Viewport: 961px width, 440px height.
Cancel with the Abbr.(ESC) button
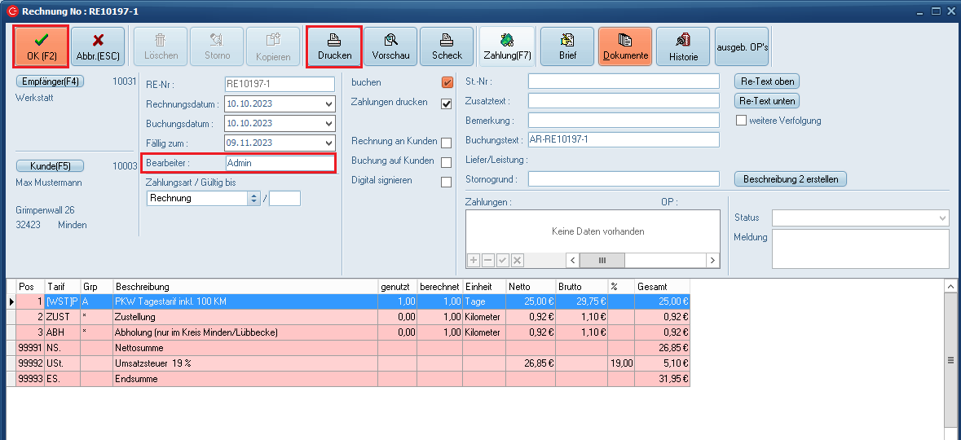98,46
